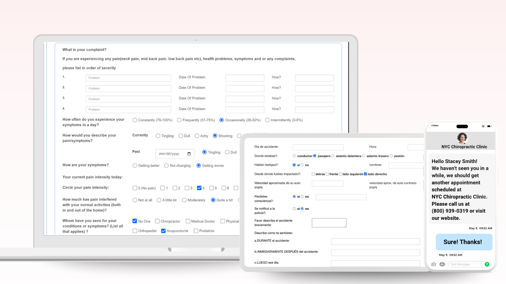Click the NYC Chiropractic Clinic contact photo
506x284 pixels.
[462, 138]
